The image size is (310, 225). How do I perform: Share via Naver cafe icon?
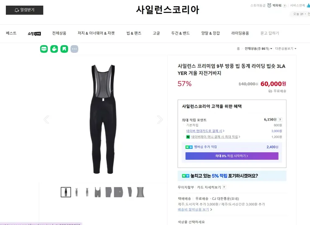(54, 49)
